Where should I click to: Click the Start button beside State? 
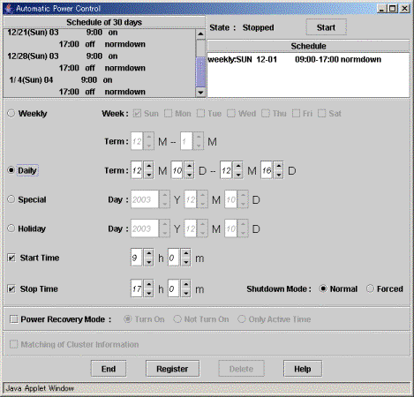pos(326,27)
